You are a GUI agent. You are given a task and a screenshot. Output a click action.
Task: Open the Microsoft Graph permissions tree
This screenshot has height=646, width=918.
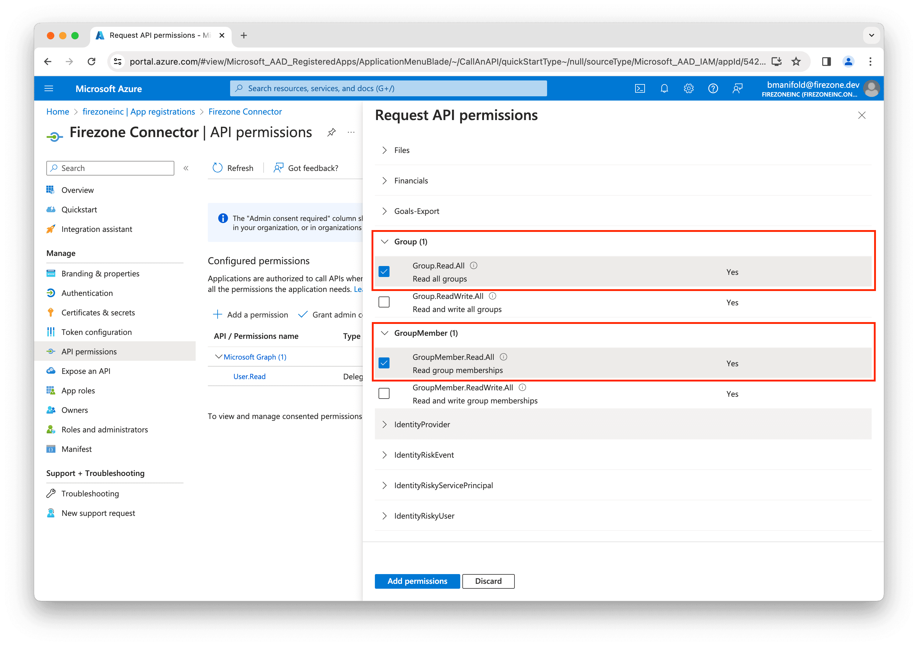254,357
